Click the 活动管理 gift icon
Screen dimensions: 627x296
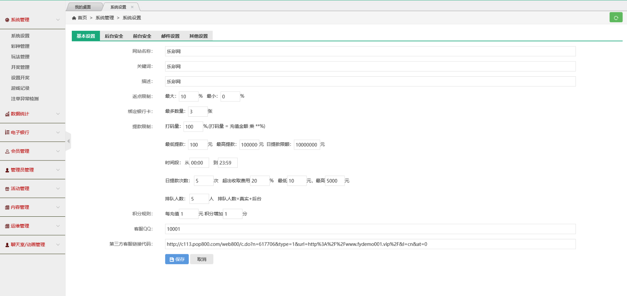(7, 189)
